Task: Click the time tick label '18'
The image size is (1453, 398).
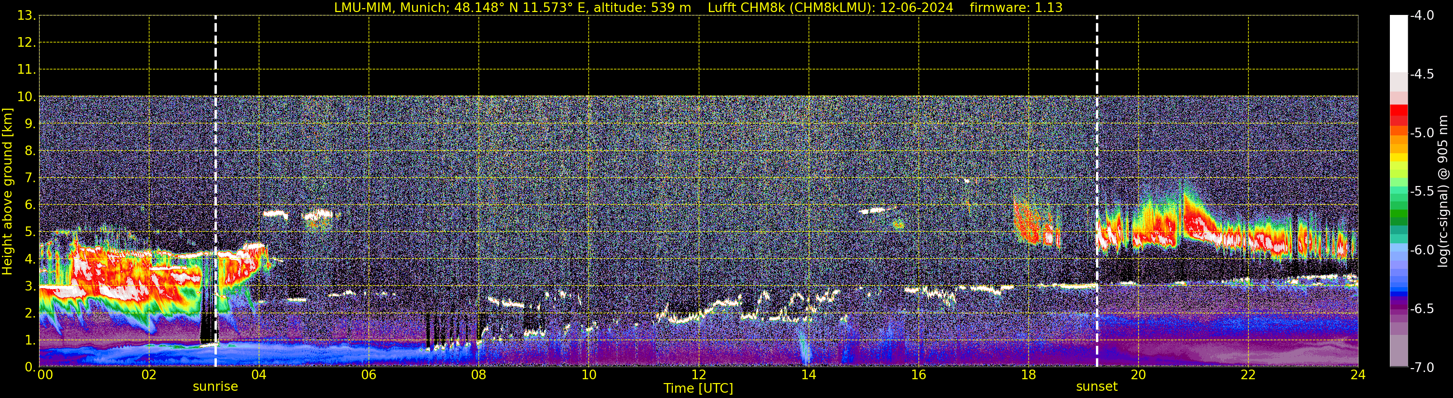Action: click(x=1029, y=374)
